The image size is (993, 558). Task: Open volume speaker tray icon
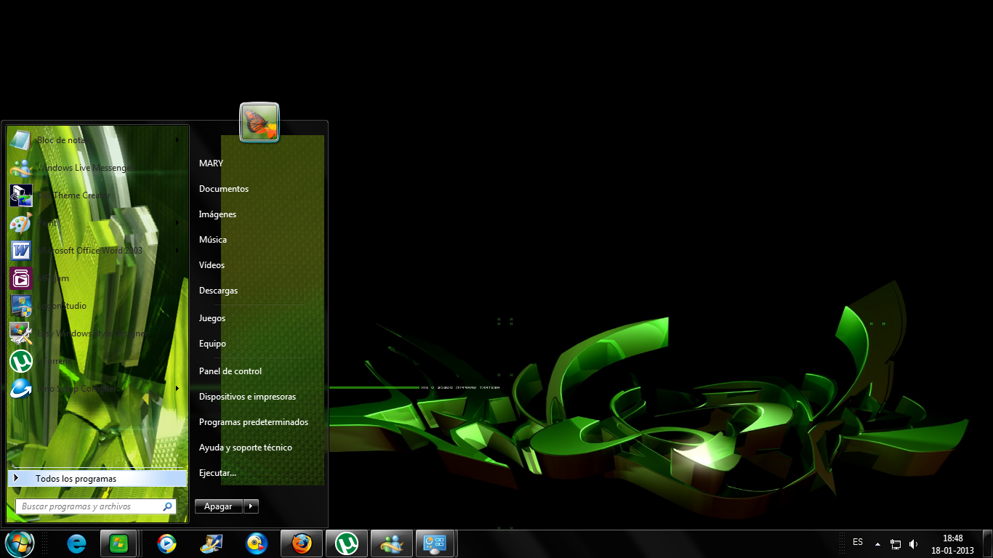click(x=913, y=544)
